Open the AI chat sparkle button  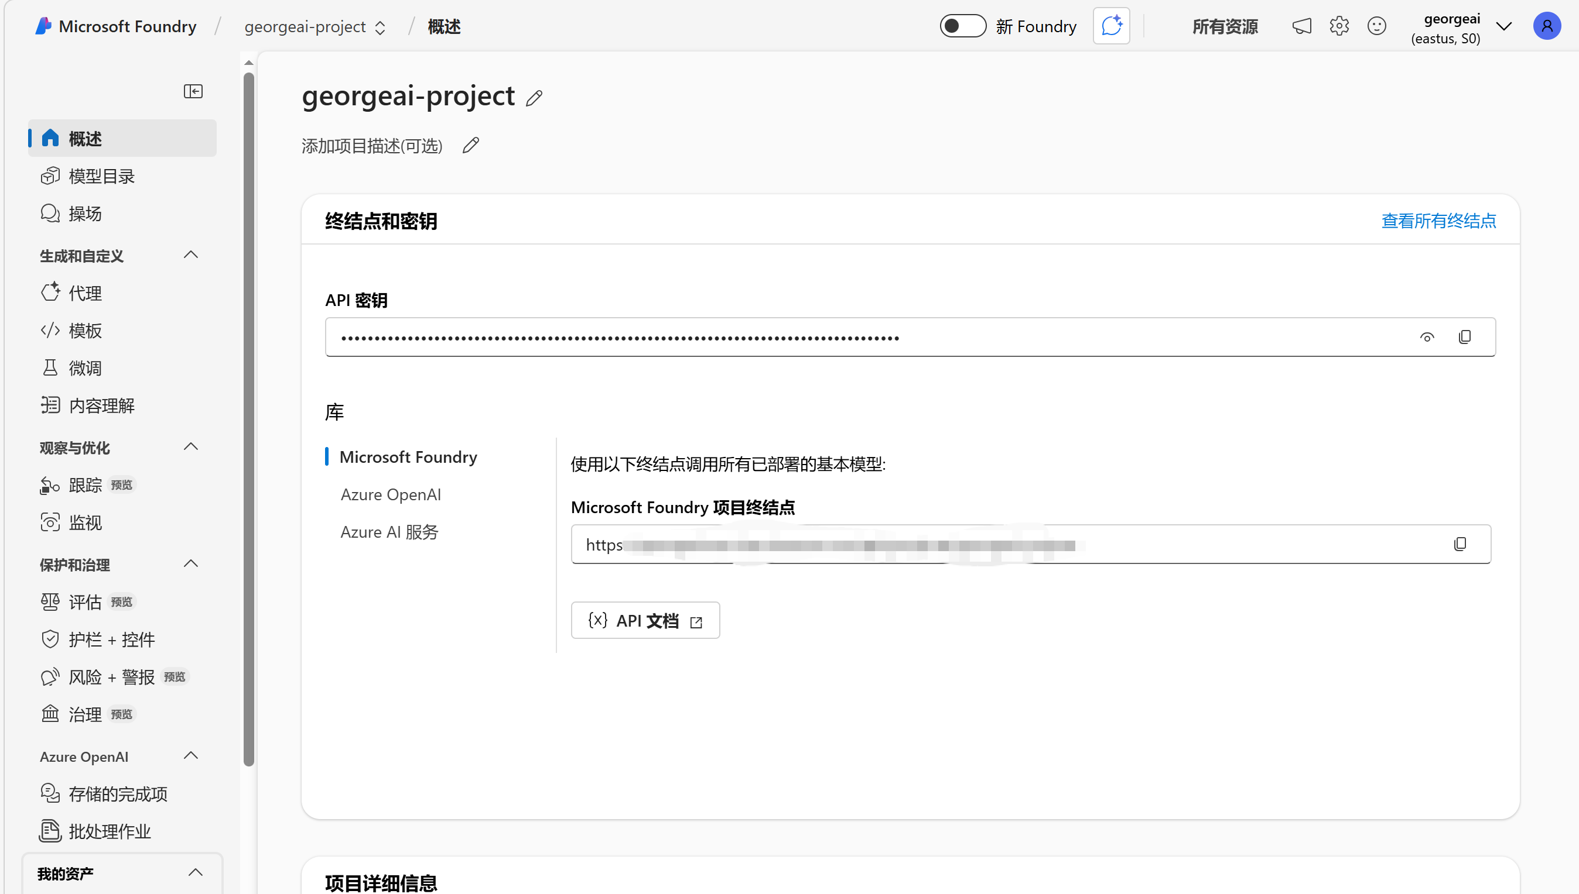click(x=1111, y=26)
